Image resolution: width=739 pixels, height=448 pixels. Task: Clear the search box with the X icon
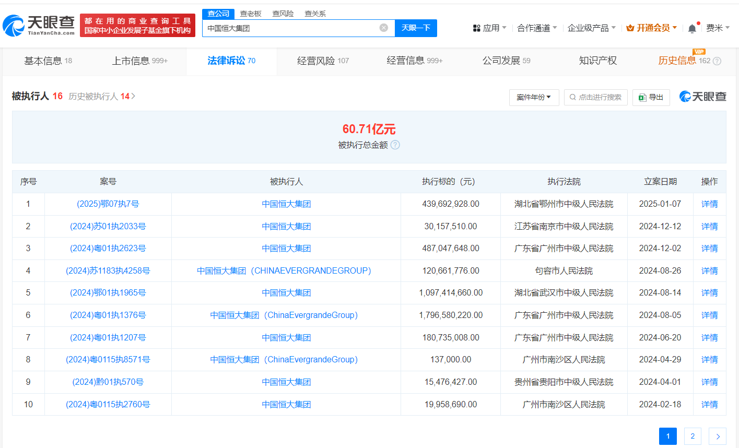click(384, 28)
